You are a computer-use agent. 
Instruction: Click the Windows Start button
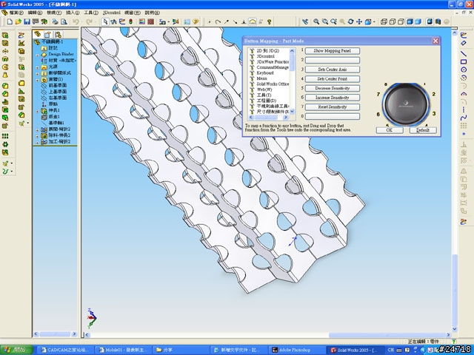(16, 350)
